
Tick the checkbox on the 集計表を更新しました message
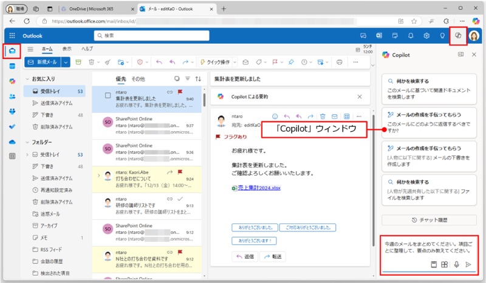pyautogui.click(x=108, y=95)
